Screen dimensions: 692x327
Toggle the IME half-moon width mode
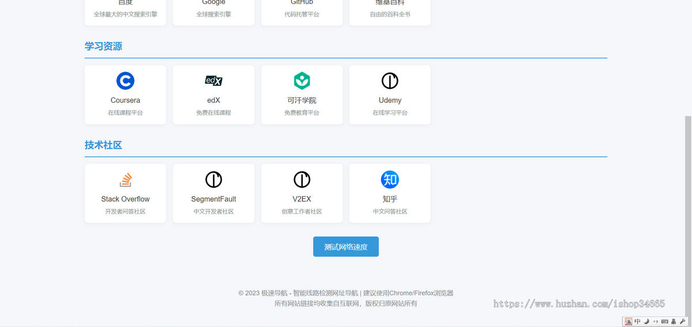[x=646, y=321]
